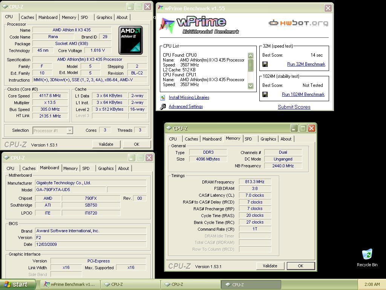Image resolution: width=386 pixels, height=290 pixels.
Task: Click Validate in the Memory window
Action: [x=270, y=266]
